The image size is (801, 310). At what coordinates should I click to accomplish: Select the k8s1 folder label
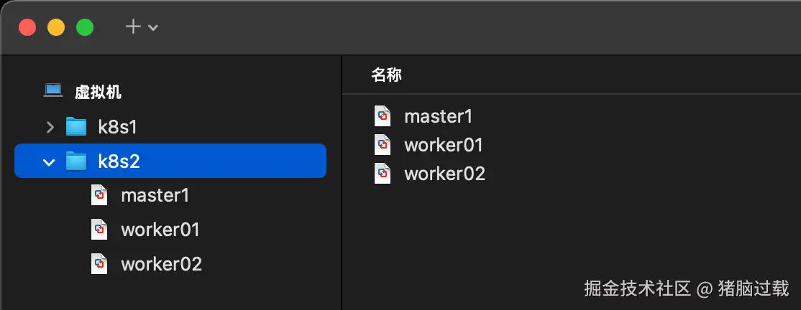point(117,127)
